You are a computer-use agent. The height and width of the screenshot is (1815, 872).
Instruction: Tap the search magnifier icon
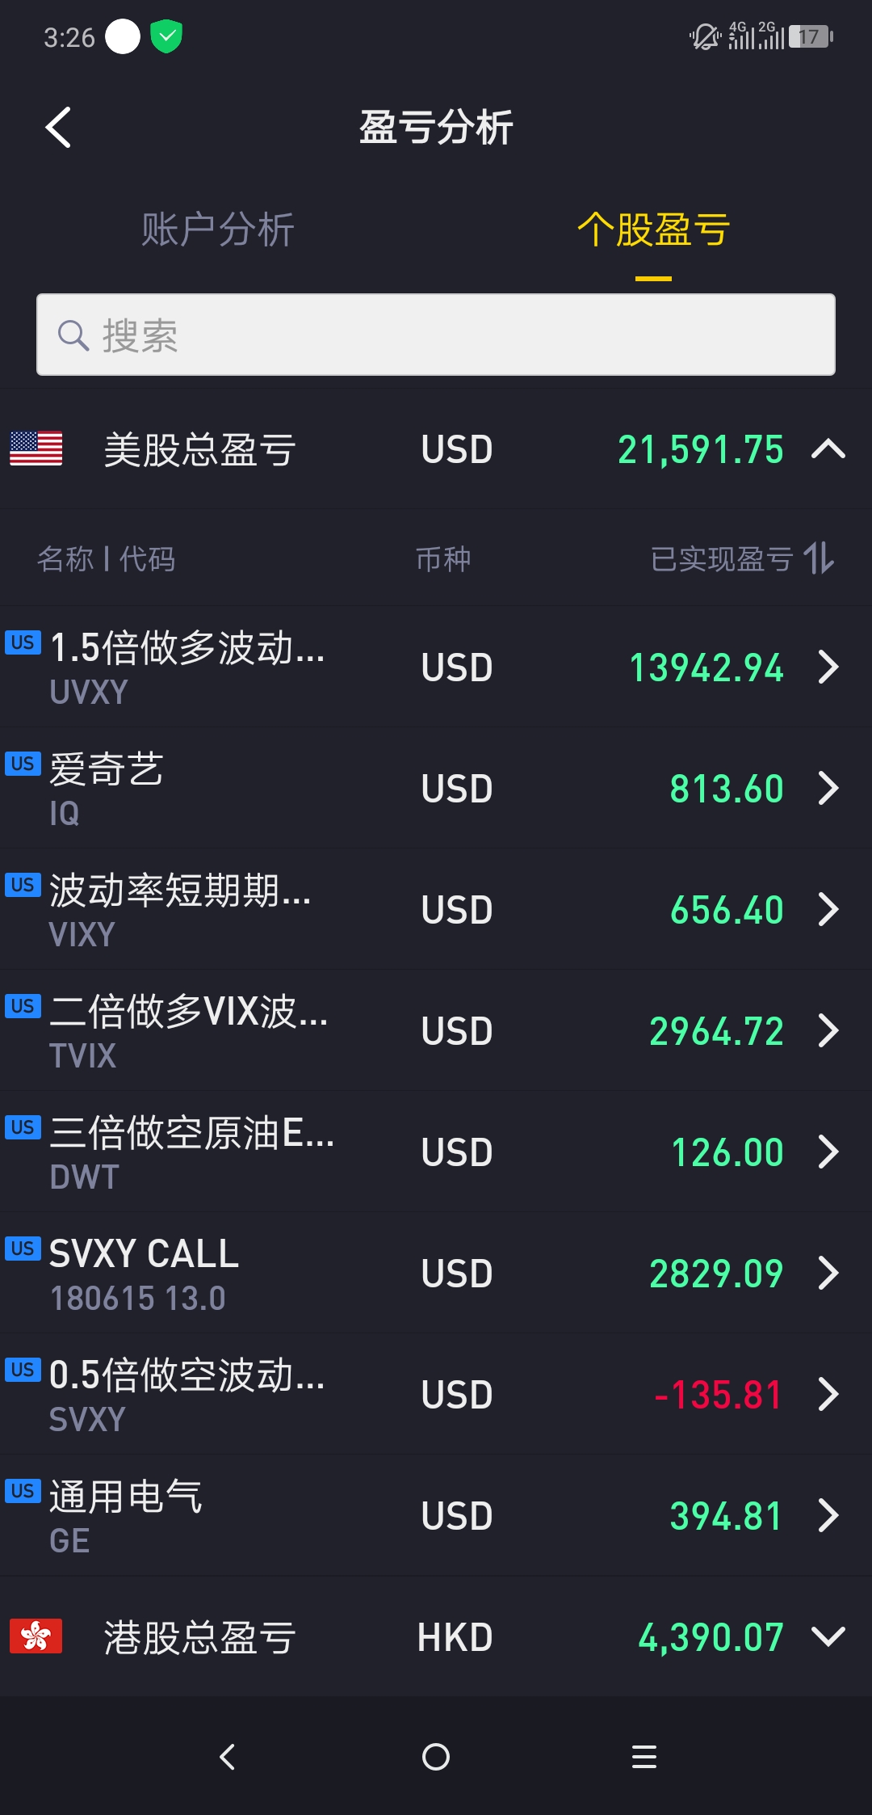tap(73, 335)
